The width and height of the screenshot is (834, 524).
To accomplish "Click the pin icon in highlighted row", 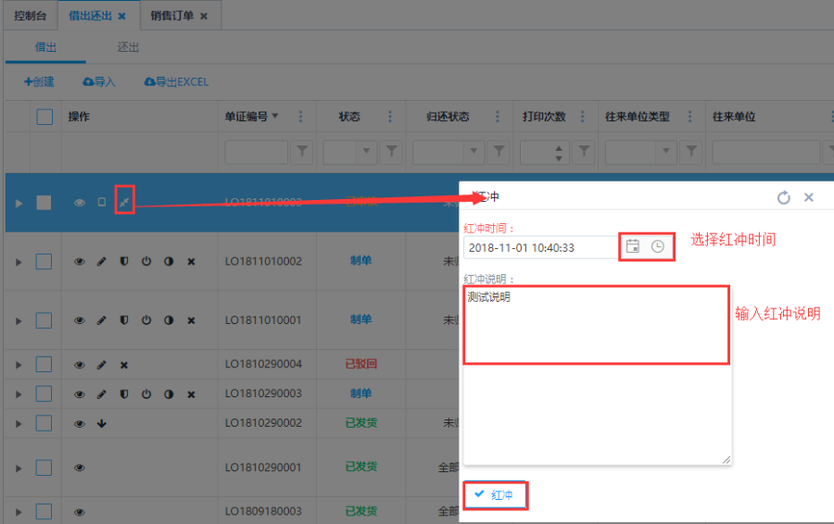I will pyautogui.click(x=125, y=202).
